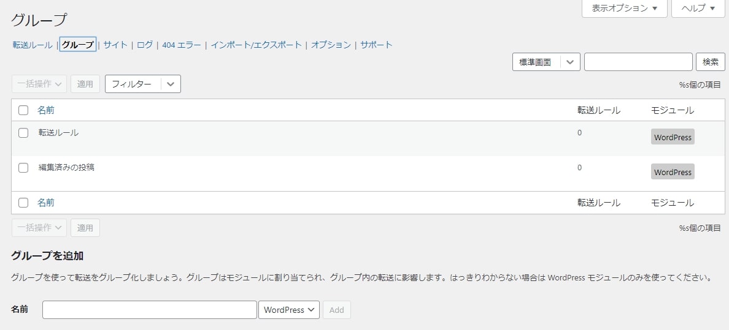Expand the ヘルプ help panel
The width and height of the screenshot is (729, 330).
tap(698, 9)
